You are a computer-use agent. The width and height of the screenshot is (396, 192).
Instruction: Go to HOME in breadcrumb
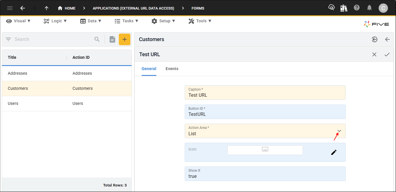(67, 8)
